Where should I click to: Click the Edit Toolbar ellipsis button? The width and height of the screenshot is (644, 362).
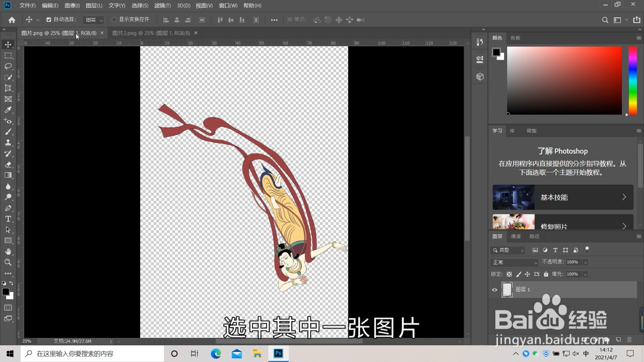click(x=8, y=274)
